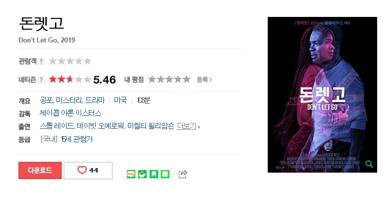Open the 미국 country link
The image size is (390, 209).
(120, 100)
